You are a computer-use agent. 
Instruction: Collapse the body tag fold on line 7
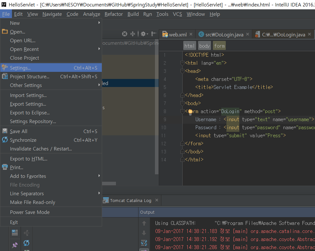tap(182, 103)
